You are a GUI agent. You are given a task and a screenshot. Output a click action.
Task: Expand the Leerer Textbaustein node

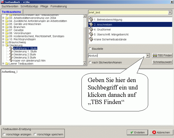pyautogui.click(x=3, y=63)
